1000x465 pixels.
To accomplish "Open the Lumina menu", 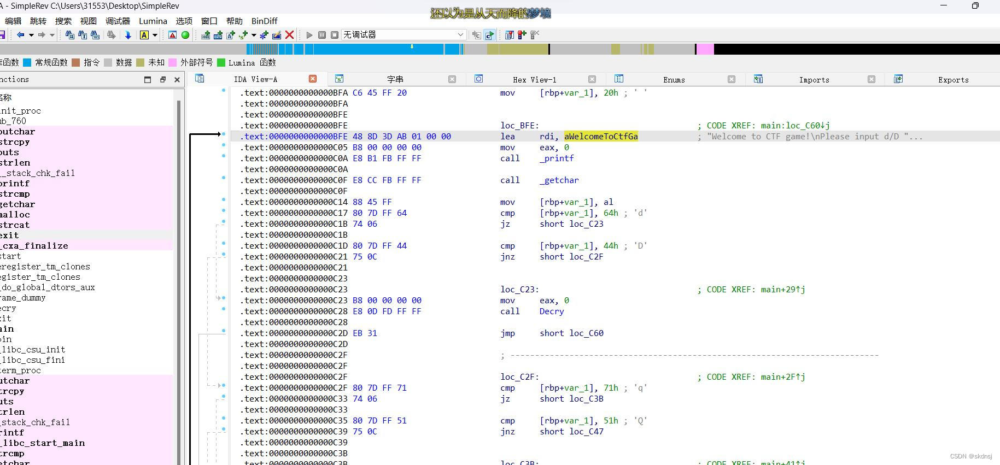I will (x=153, y=21).
